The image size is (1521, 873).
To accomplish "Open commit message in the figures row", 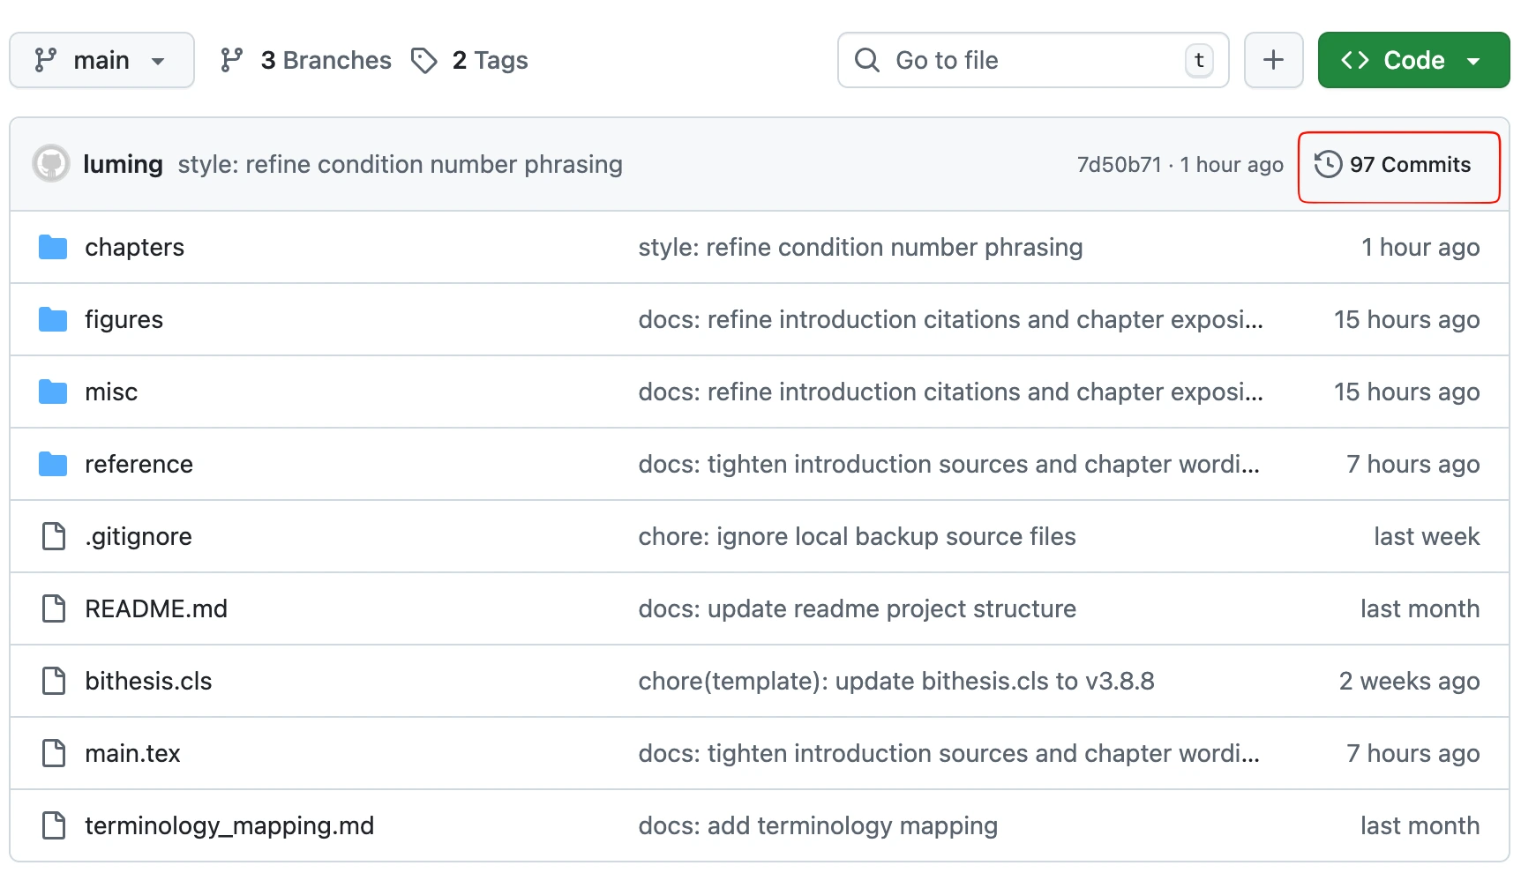I will [x=950, y=319].
